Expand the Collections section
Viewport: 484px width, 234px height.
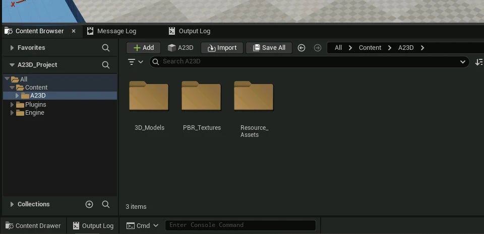12,204
